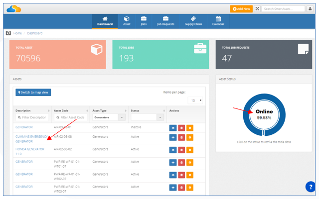The image size is (319, 199).
Task: View asset PWR-RE-WP-01-01-WT03-07 with eye icon
Action: click(x=173, y=188)
